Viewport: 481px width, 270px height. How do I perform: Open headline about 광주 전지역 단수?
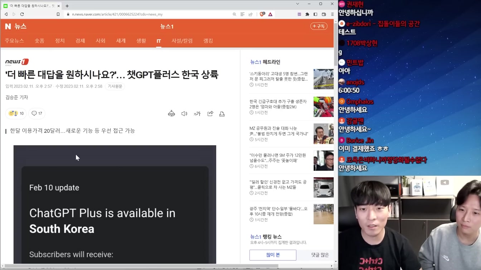(278, 211)
